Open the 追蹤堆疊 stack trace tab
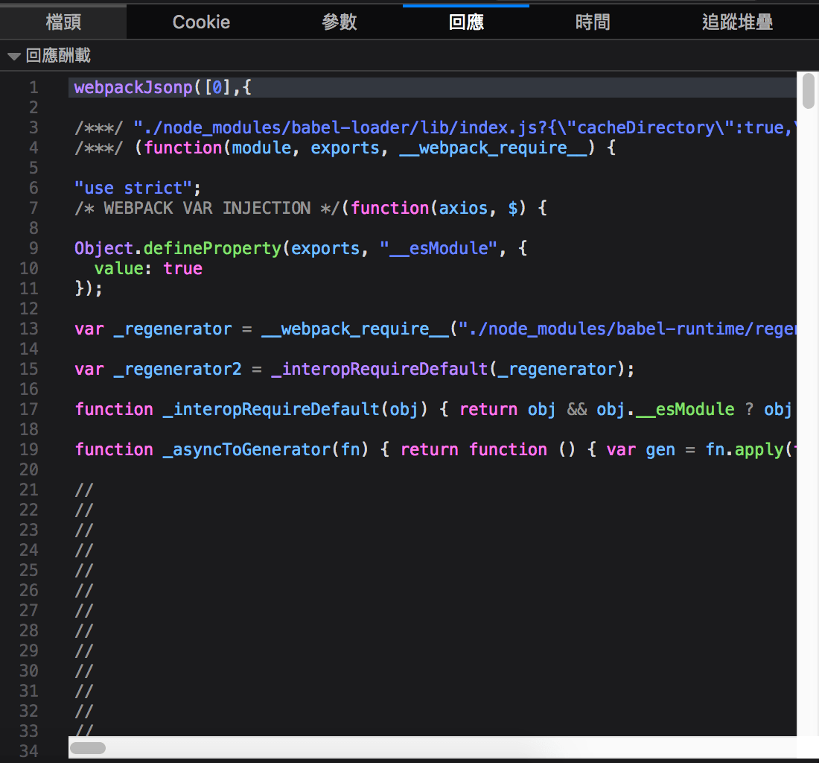 pos(737,22)
